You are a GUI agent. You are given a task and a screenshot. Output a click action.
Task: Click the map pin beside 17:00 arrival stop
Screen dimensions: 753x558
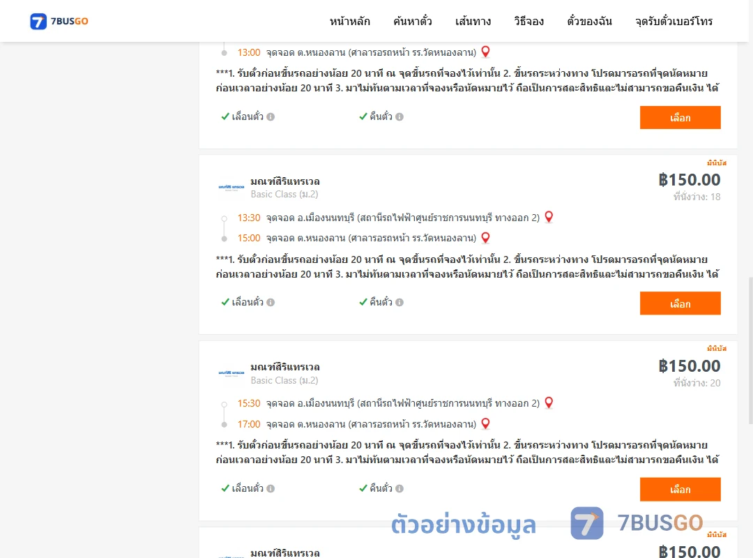click(485, 423)
